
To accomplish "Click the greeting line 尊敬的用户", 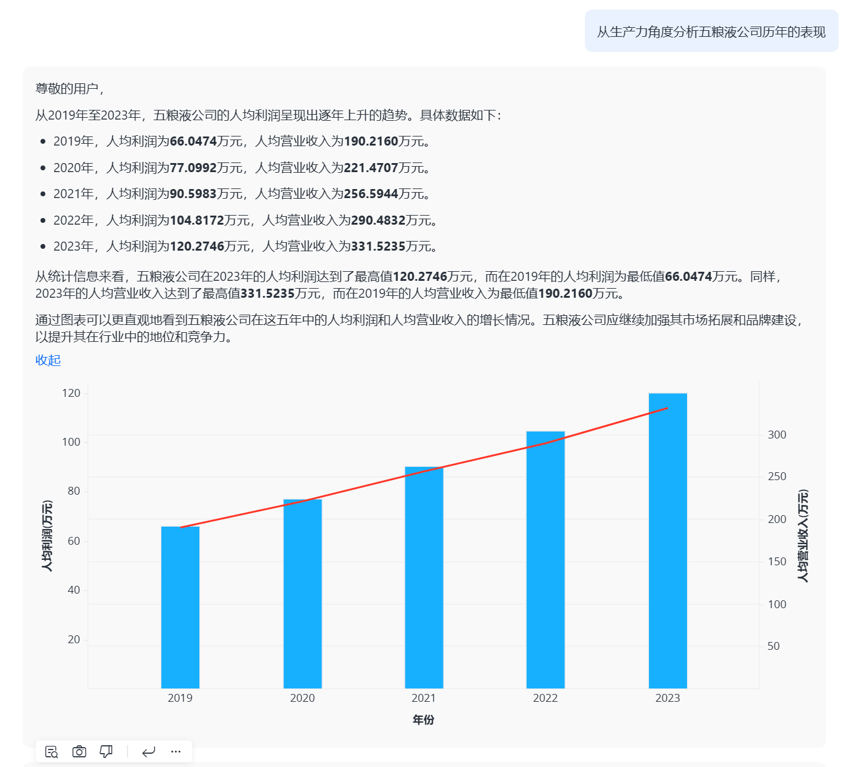I will point(70,89).
